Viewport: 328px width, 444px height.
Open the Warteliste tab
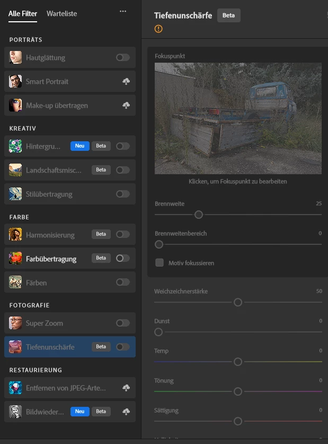[x=61, y=14]
